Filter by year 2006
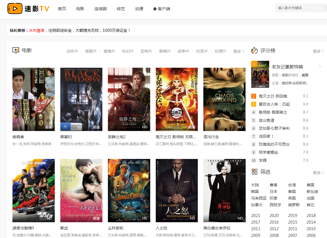 pyautogui.click(x=311, y=235)
